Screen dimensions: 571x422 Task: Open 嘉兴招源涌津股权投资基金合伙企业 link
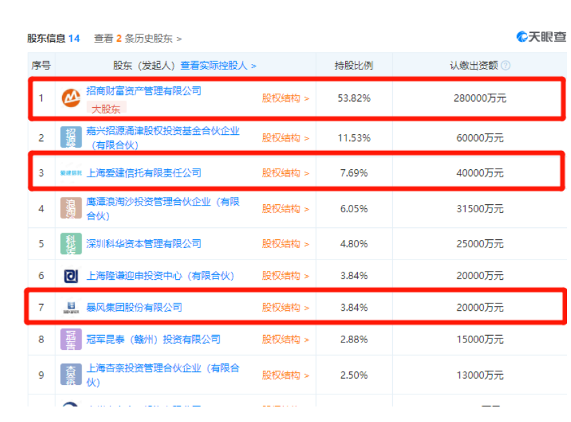click(162, 138)
